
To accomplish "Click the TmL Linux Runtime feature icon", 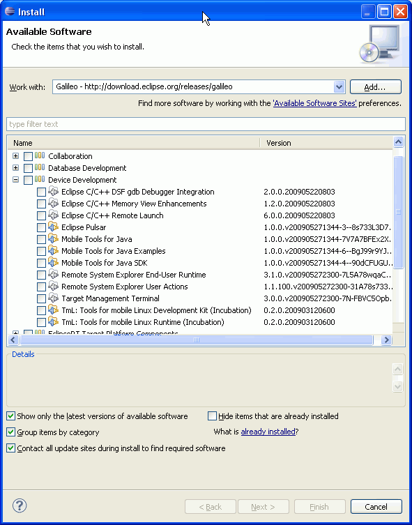I will pos(54,322).
